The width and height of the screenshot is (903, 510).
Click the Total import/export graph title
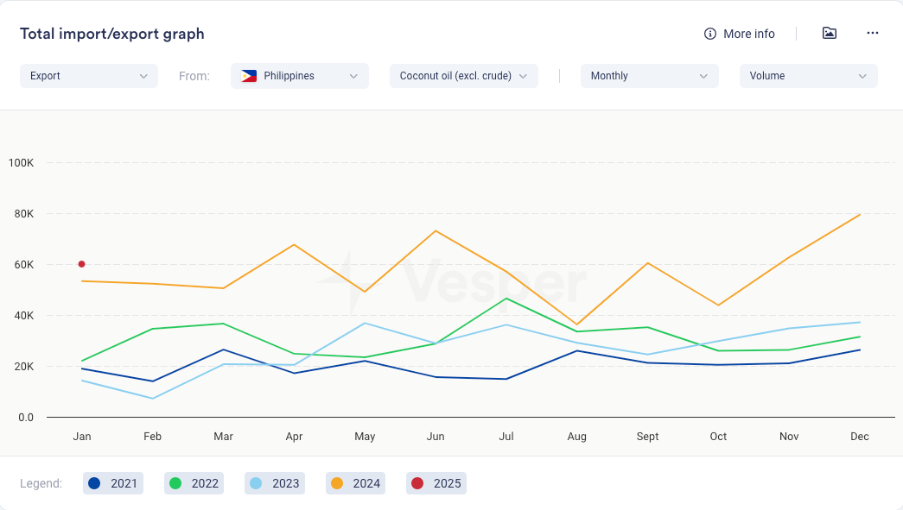coord(112,34)
